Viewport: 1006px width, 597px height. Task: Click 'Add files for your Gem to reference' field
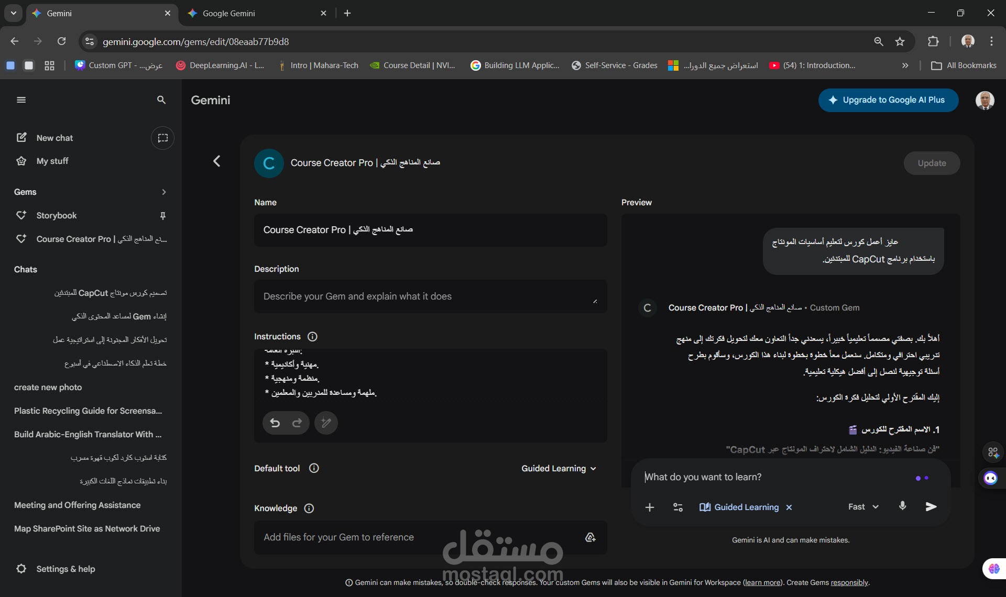pos(430,537)
